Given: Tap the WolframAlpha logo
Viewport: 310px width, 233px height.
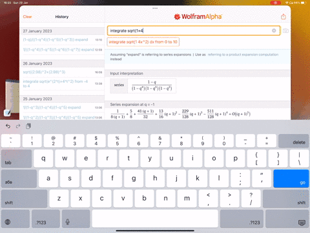Looking at the screenshot, I should point(198,17).
